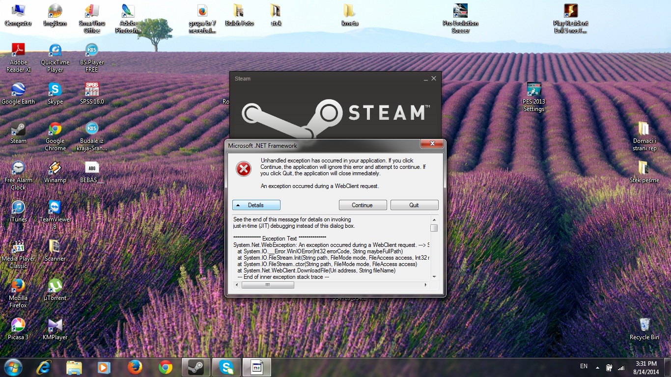Select the ImgBurn desktop shortcut
The width and height of the screenshot is (671, 377).
tap(55, 15)
